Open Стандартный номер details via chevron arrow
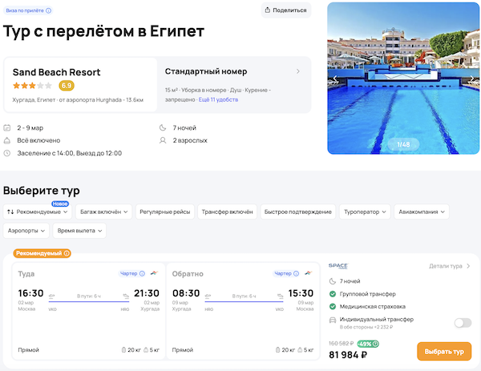481x371 pixels. [x=298, y=71]
